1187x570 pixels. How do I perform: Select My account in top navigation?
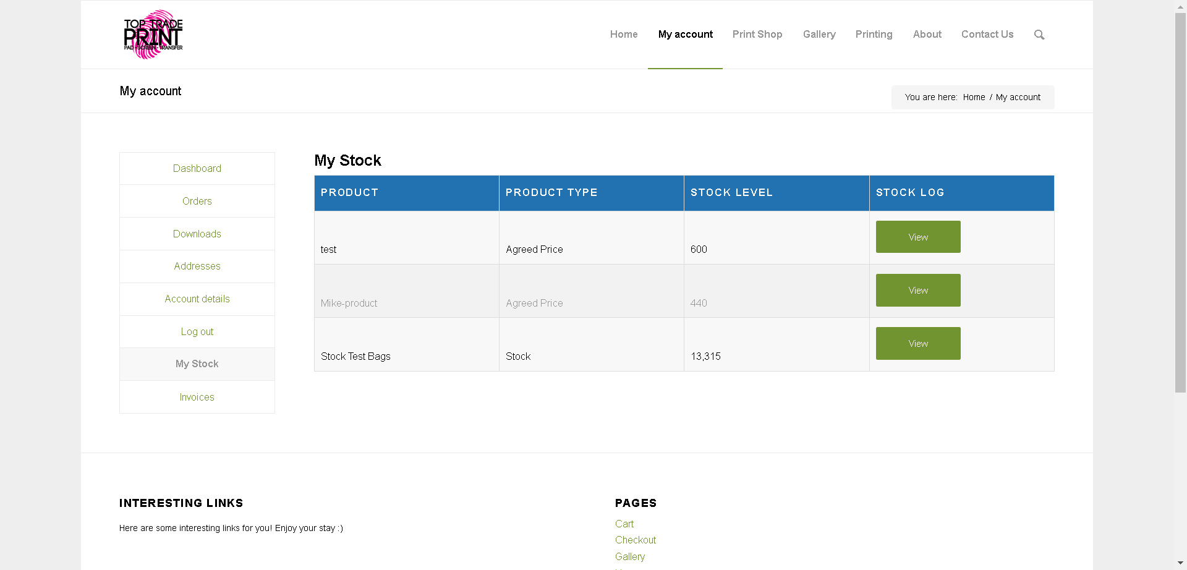tap(685, 35)
